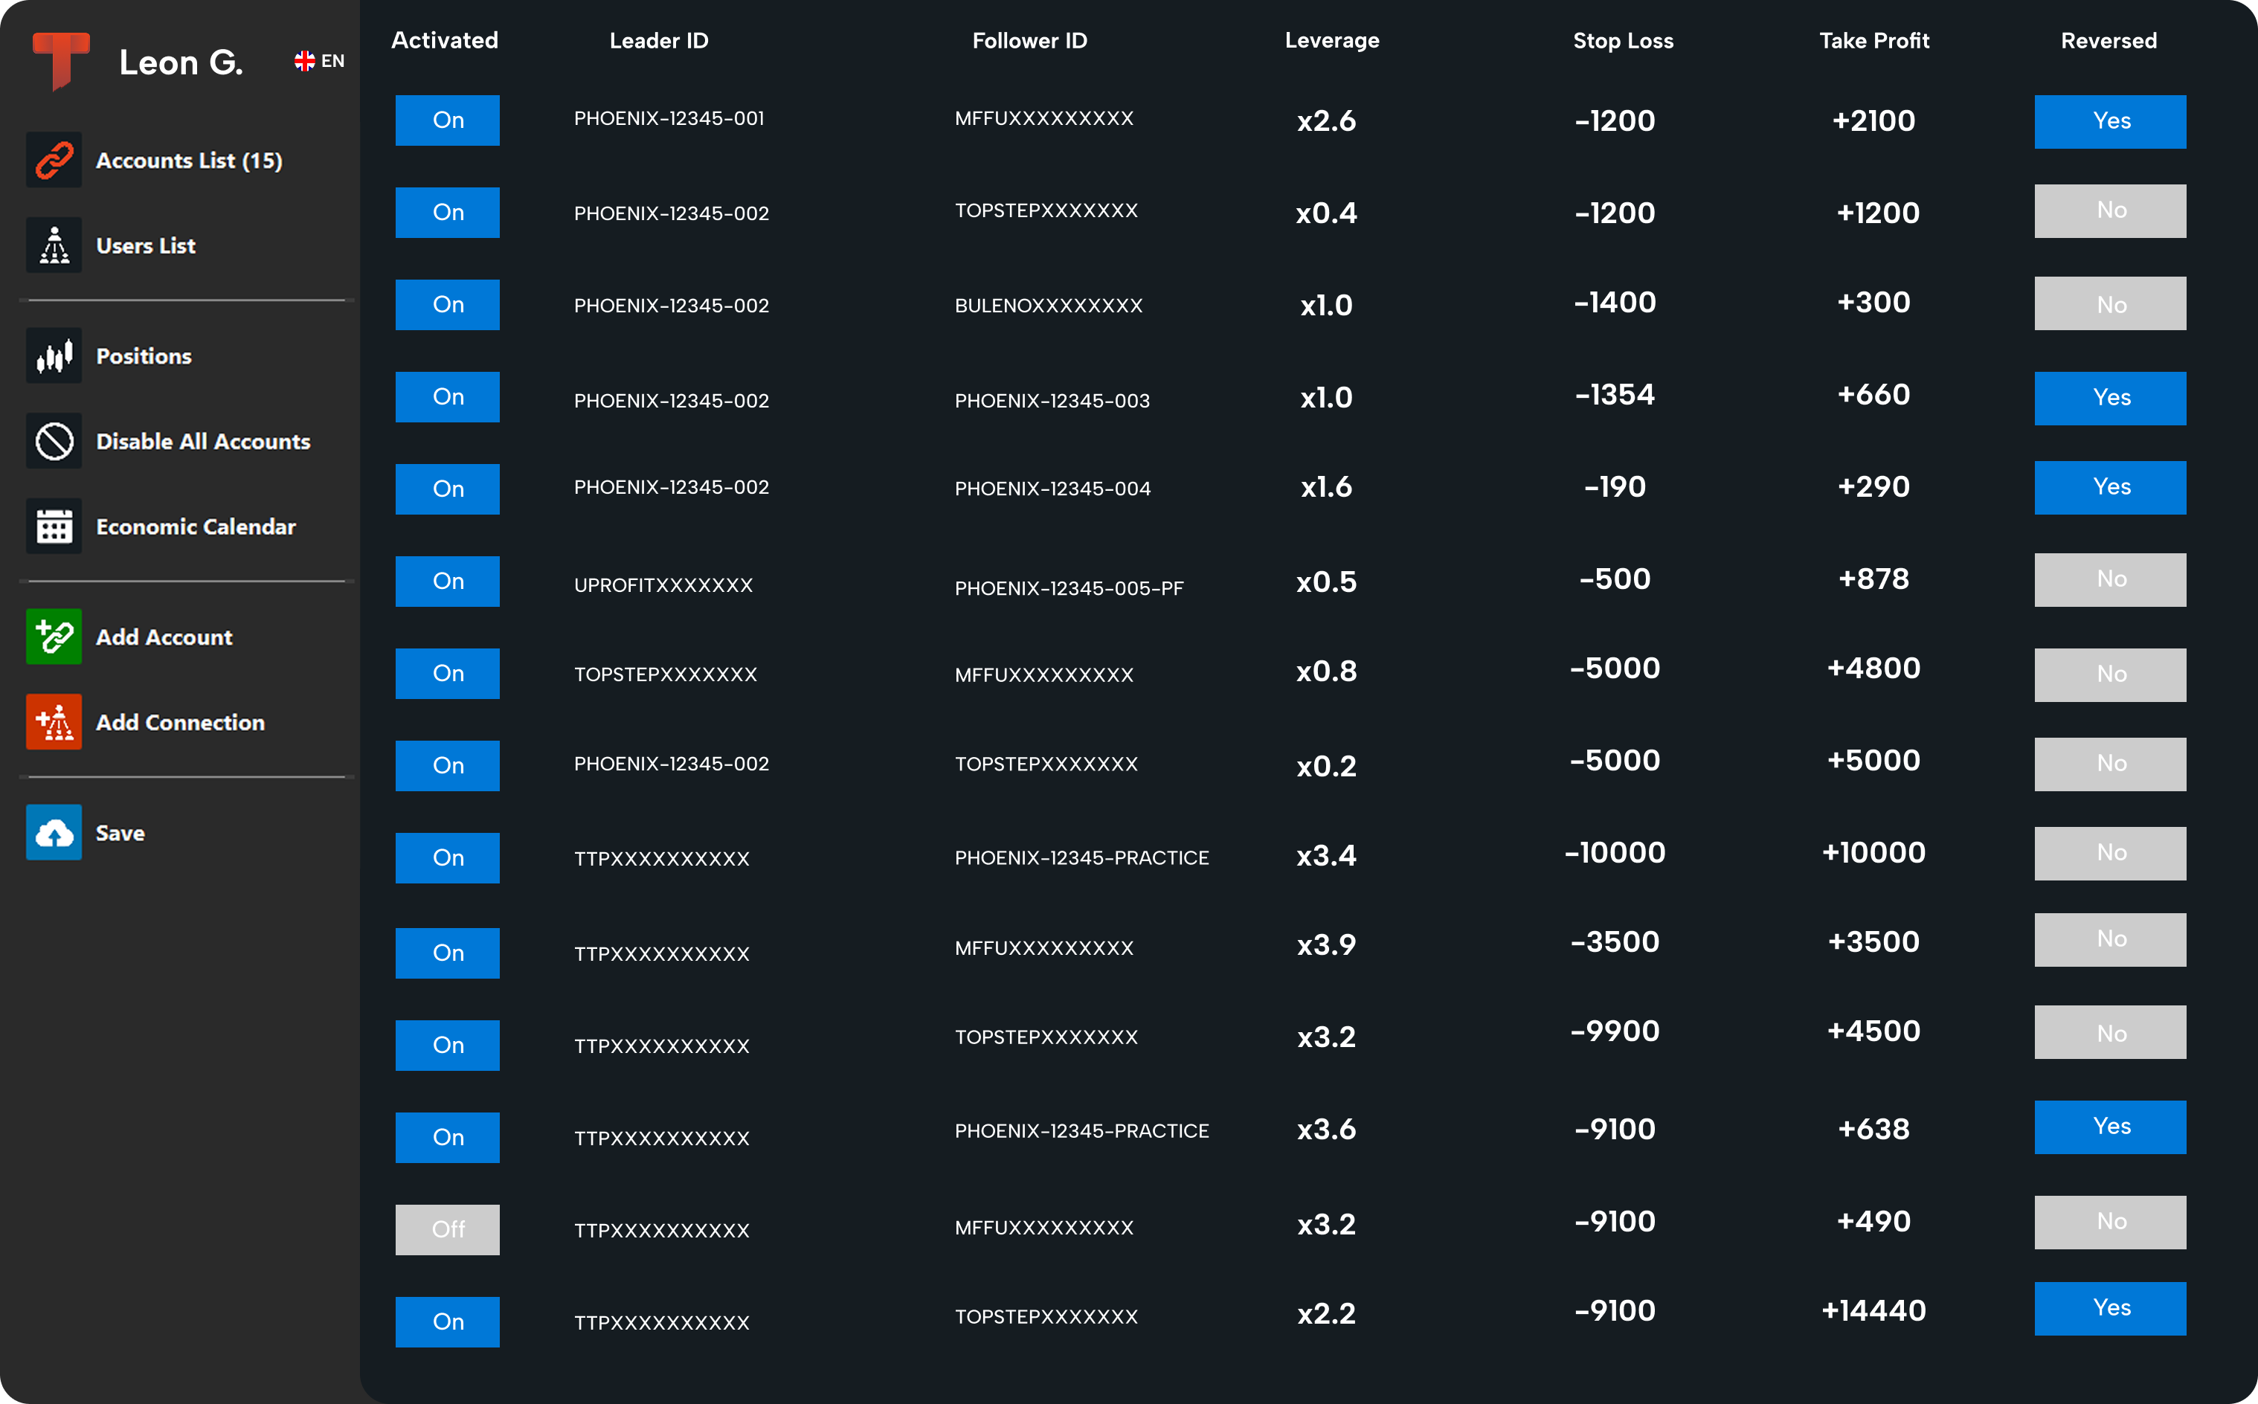2258x1404 pixels.
Task: Click the Leon G. username label
Action: click(181, 62)
